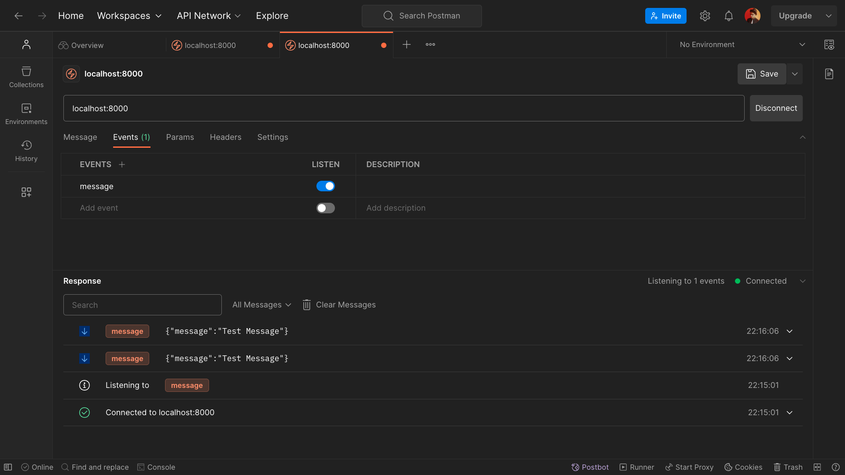Screen dimensions: 845x475
Task: Open Console in the status bar
Action: point(156,467)
